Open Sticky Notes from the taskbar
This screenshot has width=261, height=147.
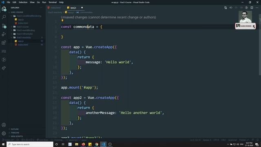click(x=90, y=144)
